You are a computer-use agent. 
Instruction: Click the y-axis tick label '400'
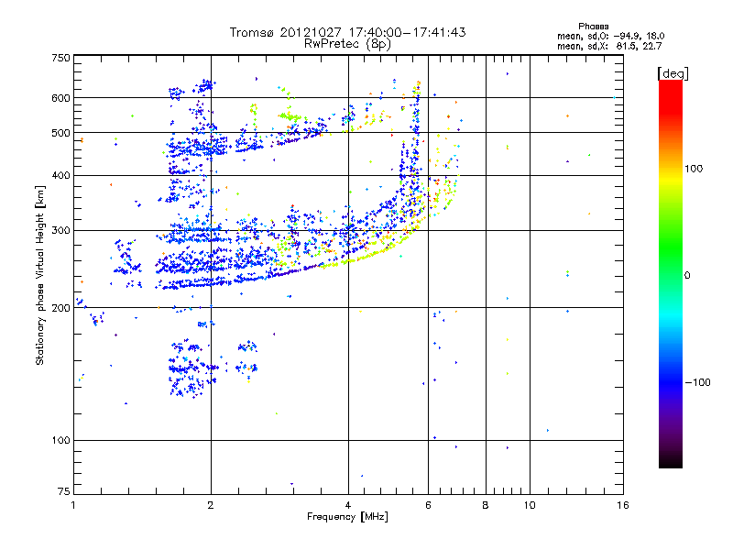coord(60,176)
